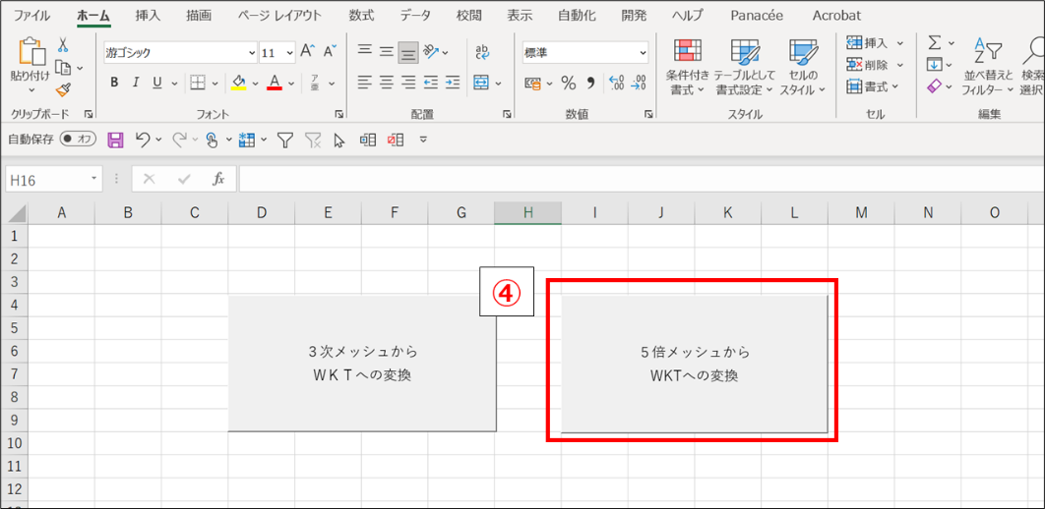Toggle italic formatting (I)
Image resolution: width=1045 pixels, height=509 pixels.
point(135,83)
